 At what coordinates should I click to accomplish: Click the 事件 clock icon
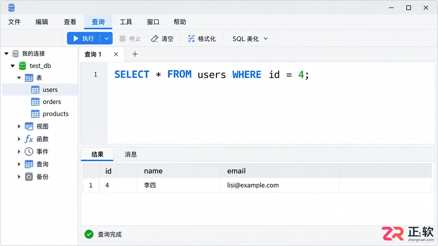29,152
